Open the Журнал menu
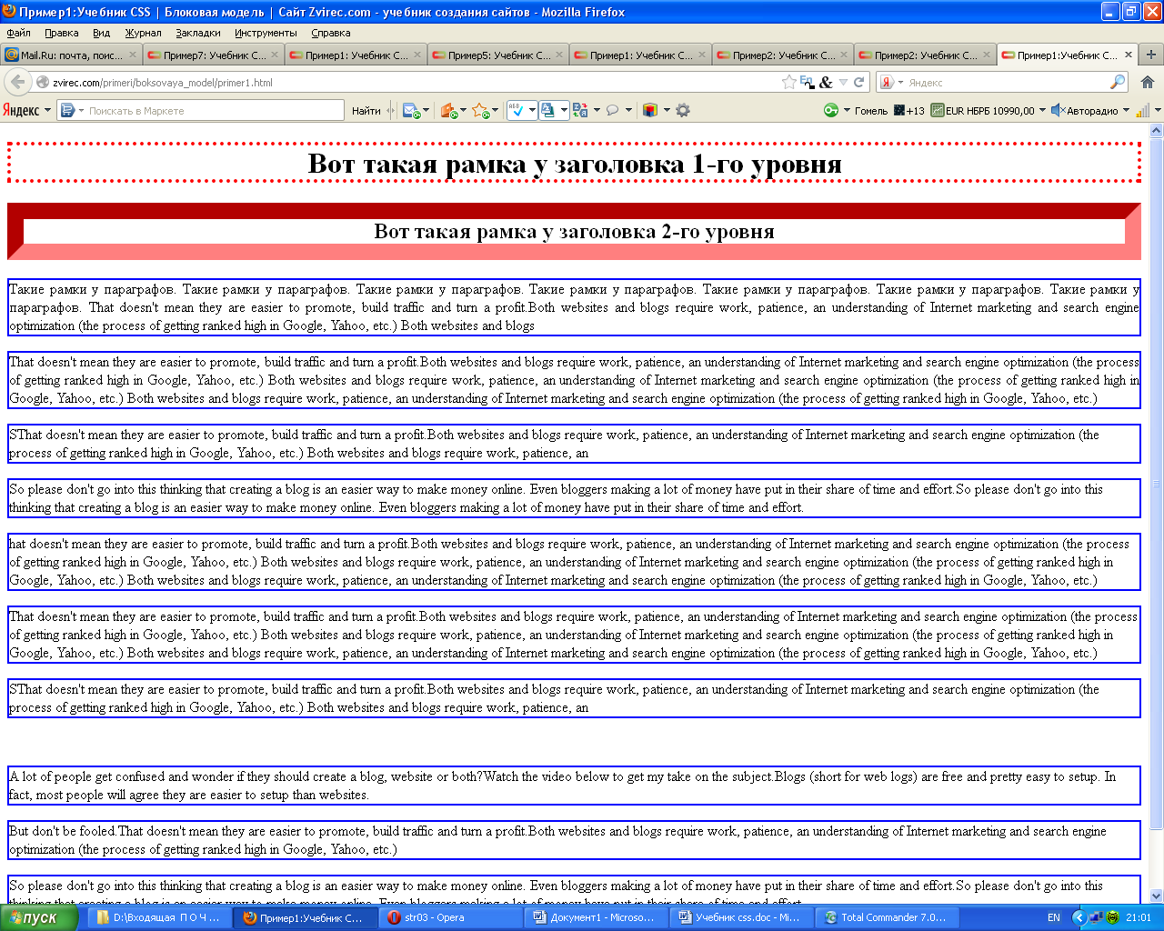 [144, 33]
